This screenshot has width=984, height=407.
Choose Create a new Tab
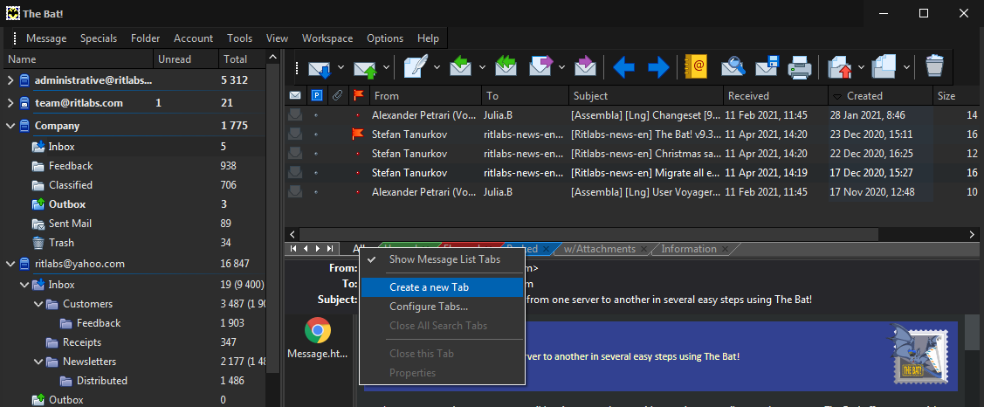[442, 287]
